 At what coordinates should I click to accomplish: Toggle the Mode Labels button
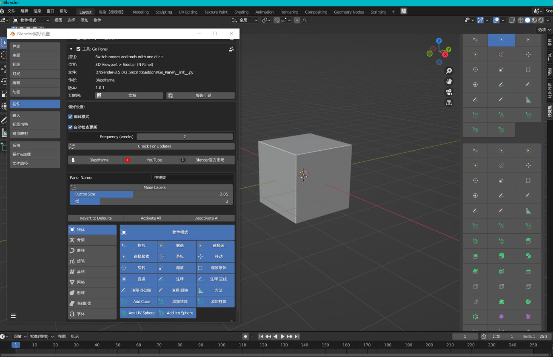point(151,187)
